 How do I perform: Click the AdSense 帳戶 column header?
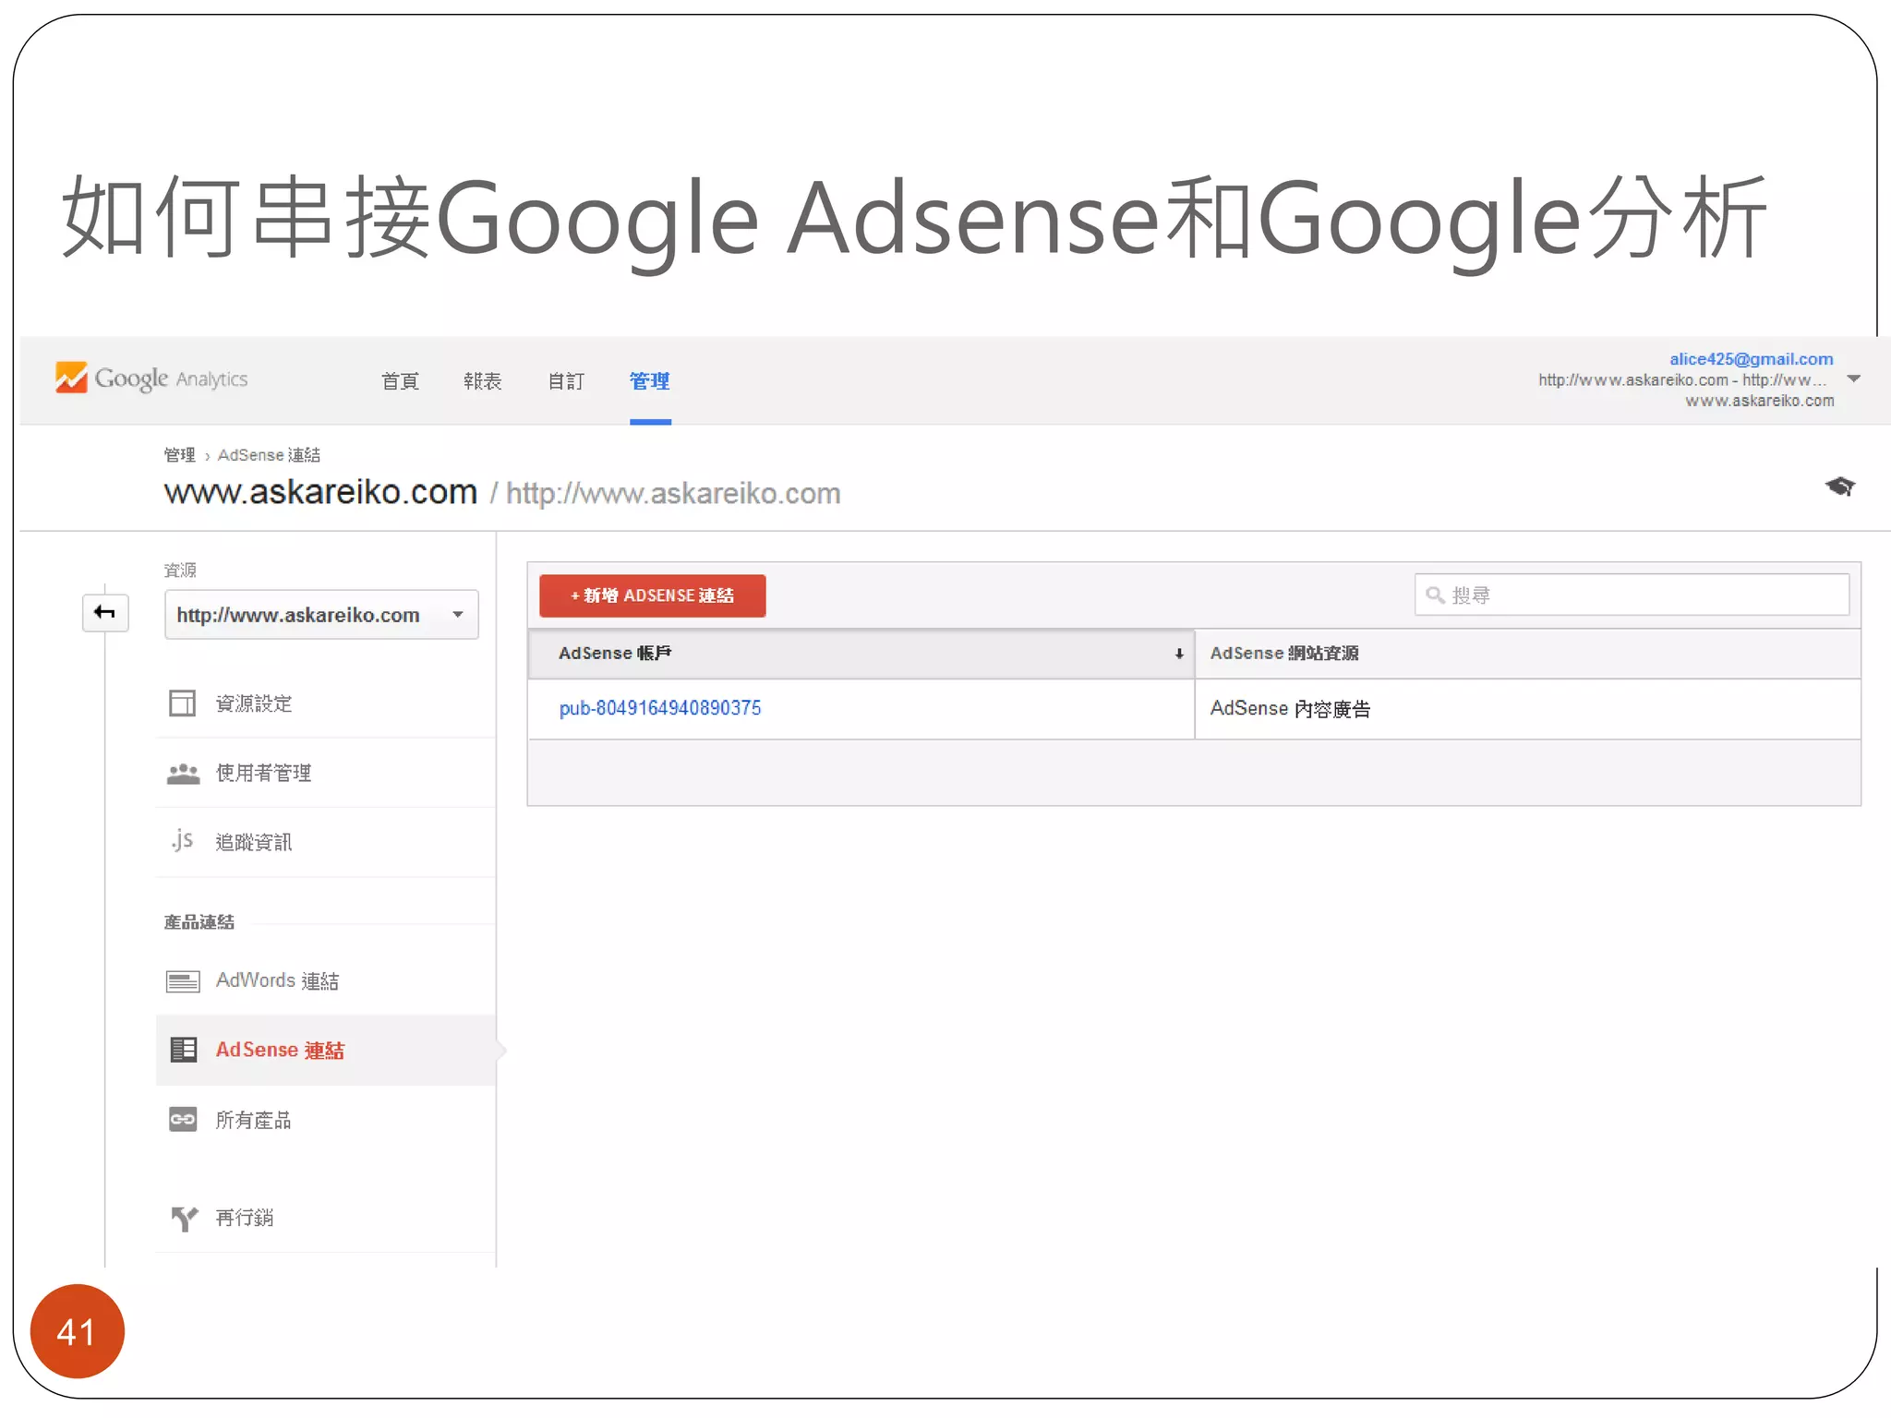[x=861, y=654]
